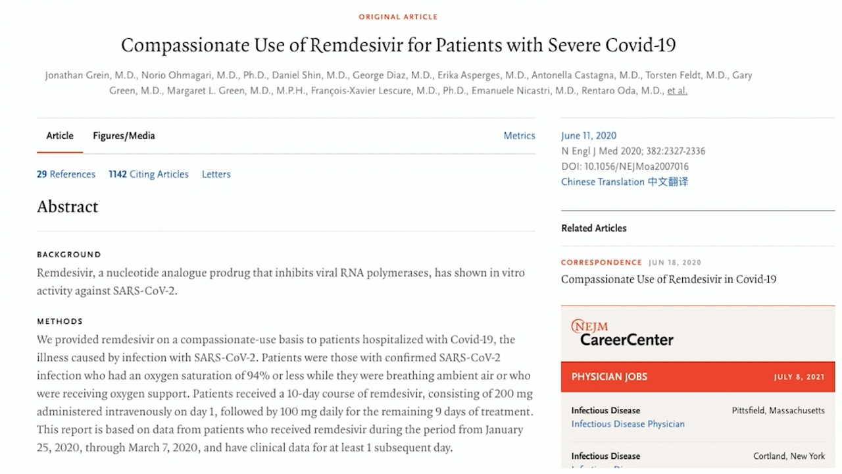842x474 pixels.
Task: Click the Original Article category label
Action: (x=398, y=16)
